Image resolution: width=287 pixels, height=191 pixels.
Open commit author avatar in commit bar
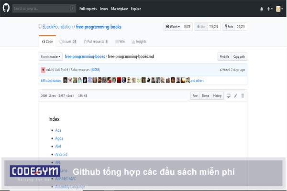click(43, 70)
